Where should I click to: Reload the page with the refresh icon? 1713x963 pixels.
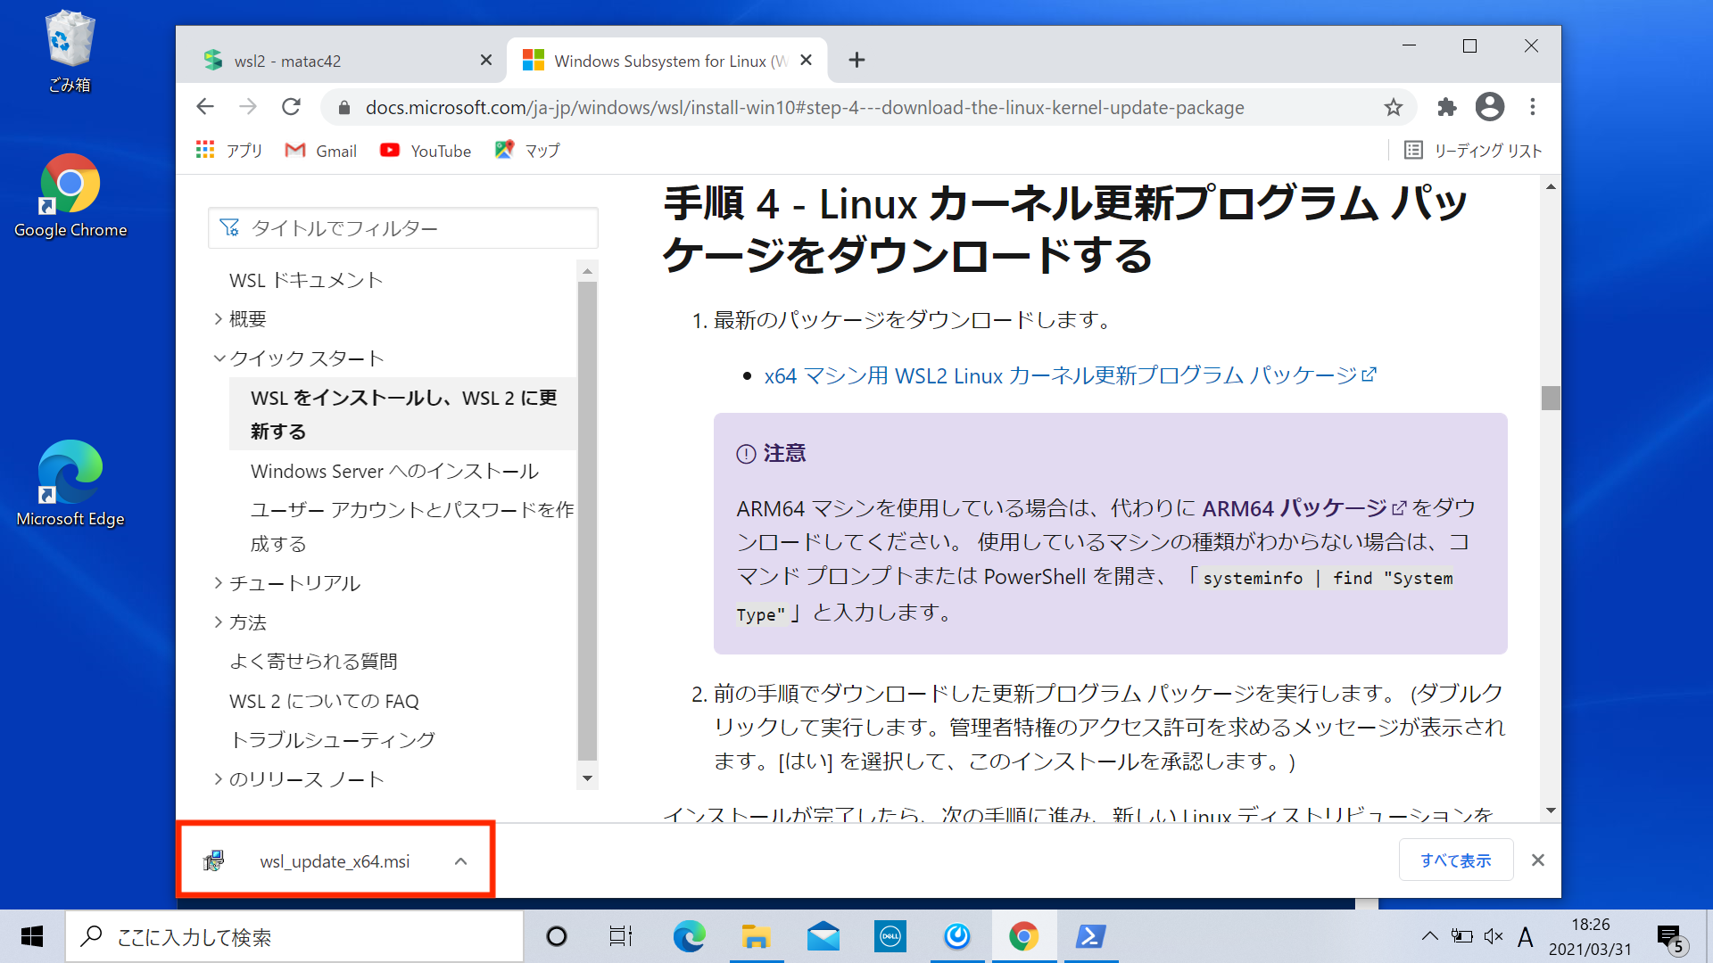point(291,107)
